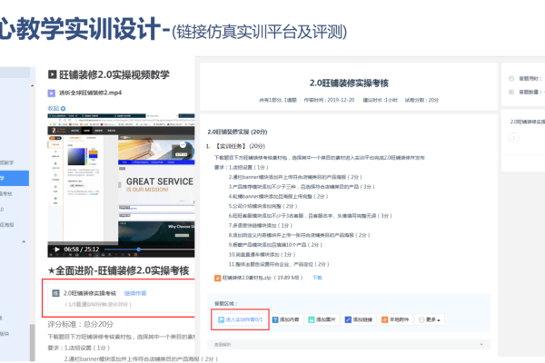The height and width of the screenshot is (363, 545).
Task: Click the color picker gradient inside the video
Action: coord(76,156)
